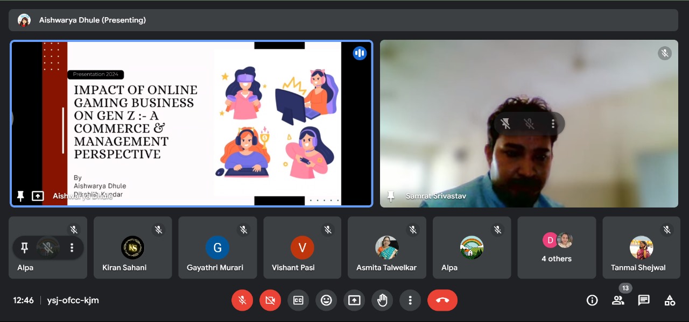
Task: Leave the call with red hang-up button
Action: click(442, 300)
